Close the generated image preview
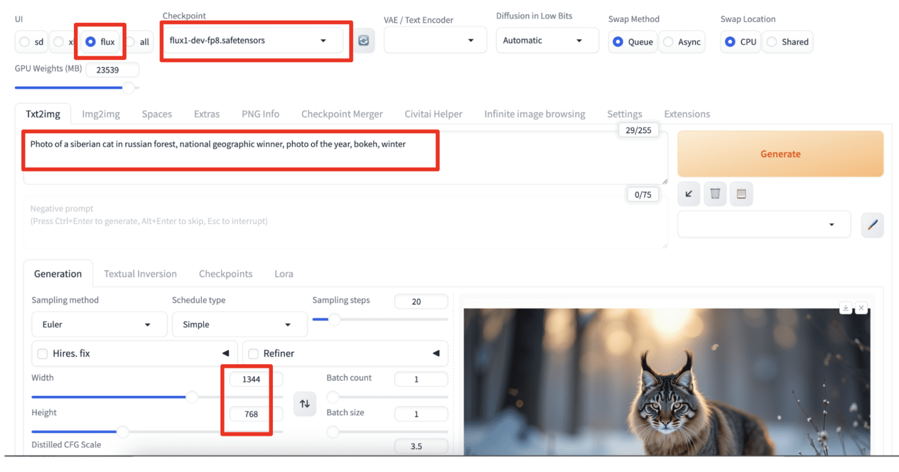Screen dimensions: 899x472 coord(861,308)
